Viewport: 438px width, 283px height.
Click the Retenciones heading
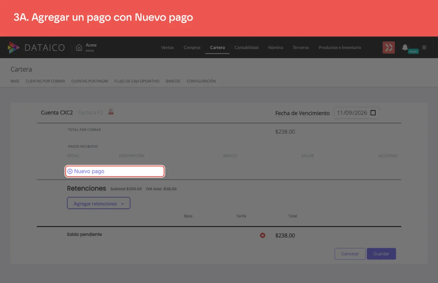[x=87, y=188]
